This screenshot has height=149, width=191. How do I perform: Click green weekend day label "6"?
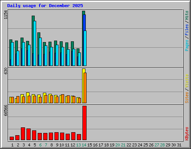40,145
